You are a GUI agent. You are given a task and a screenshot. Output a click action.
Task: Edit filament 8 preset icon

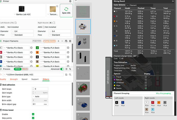click(x=68, y=62)
